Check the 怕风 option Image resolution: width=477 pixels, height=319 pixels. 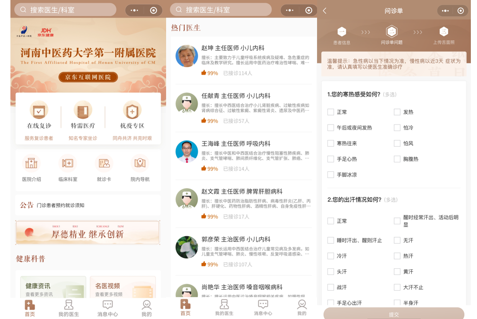(x=397, y=143)
